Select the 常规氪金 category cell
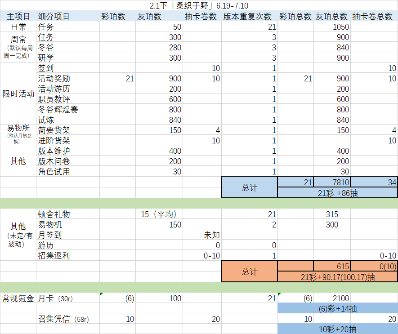The image size is (398, 334). [x=18, y=298]
